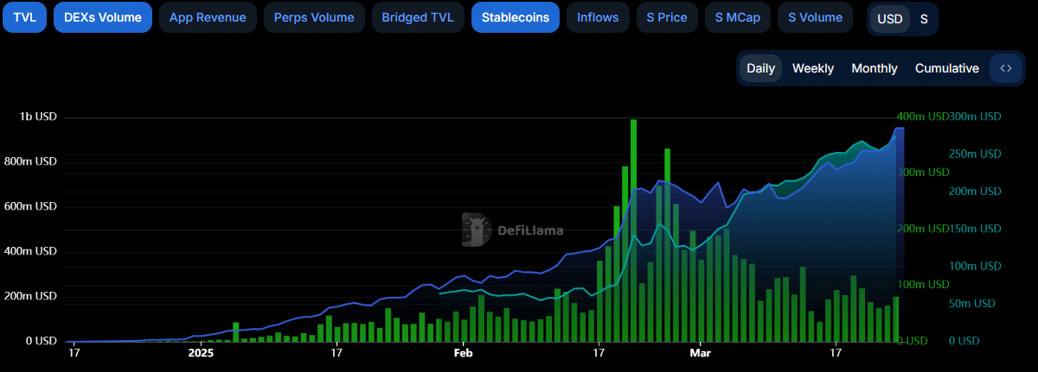Show Bridged TVL on chart
1038x372 pixels.
click(418, 17)
